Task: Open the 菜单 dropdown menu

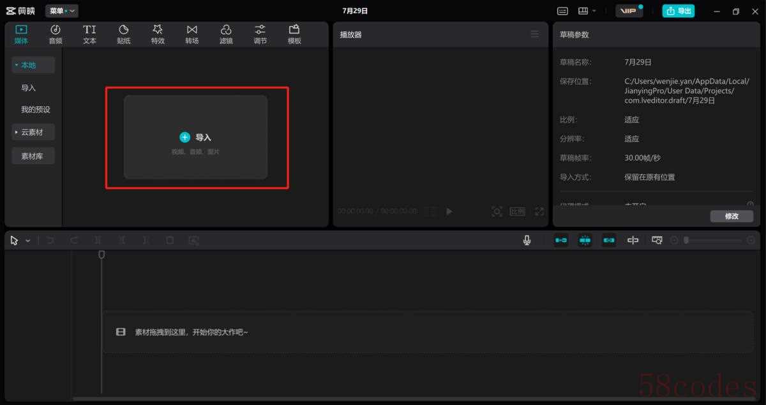Action: coord(62,11)
